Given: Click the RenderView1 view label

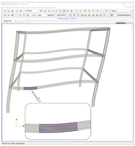Looking at the screenshot, I should 121,23.
